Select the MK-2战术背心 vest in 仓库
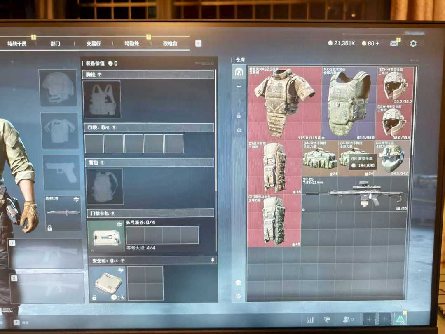 point(349,103)
